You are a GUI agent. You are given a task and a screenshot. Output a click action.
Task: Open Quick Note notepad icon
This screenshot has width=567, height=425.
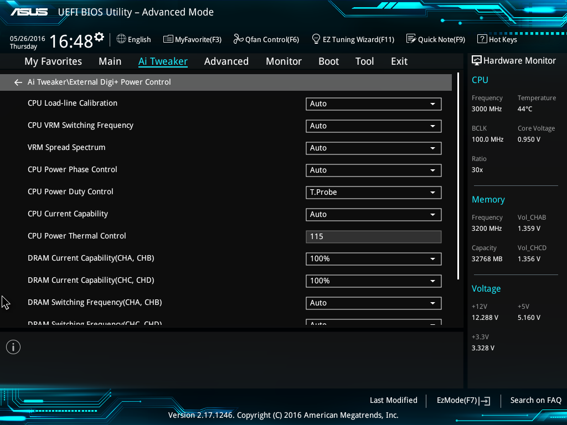tap(411, 39)
